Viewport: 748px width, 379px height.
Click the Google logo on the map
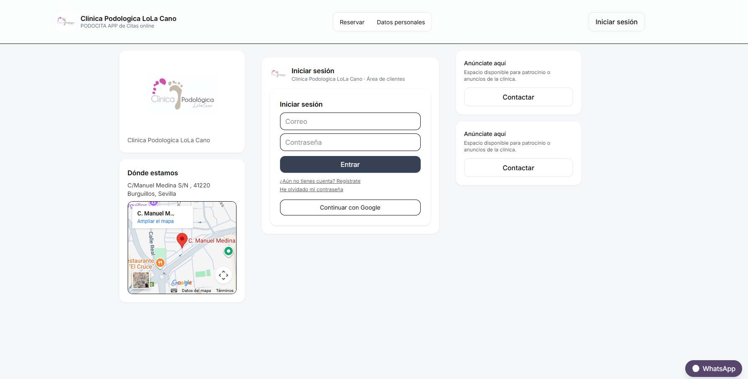(x=182, y=282)
